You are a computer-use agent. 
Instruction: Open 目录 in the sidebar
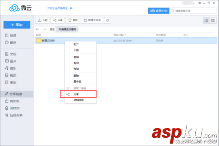tap(11, 36)
